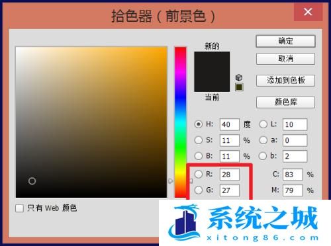Enable 只有 Web 颜色 checkbox

click(19, 208)
